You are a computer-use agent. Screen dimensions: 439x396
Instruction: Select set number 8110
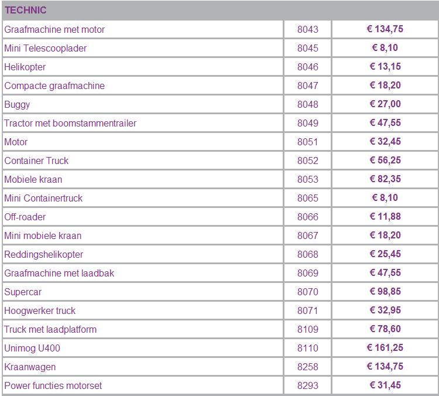(308, 349)
